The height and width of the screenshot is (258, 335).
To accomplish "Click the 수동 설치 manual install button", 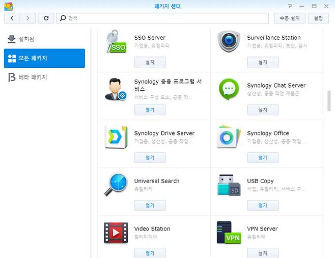I will (x=290, y=18).
